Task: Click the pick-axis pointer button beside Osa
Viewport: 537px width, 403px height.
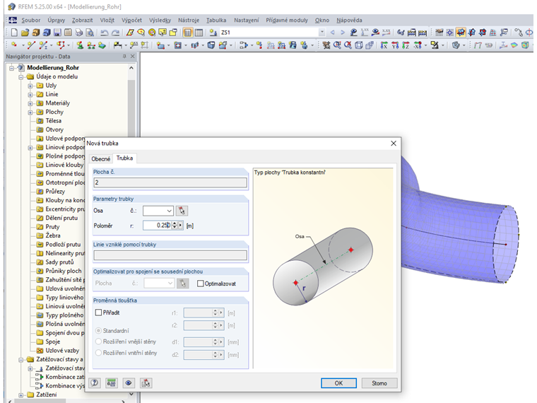Action: click(182, 211)
